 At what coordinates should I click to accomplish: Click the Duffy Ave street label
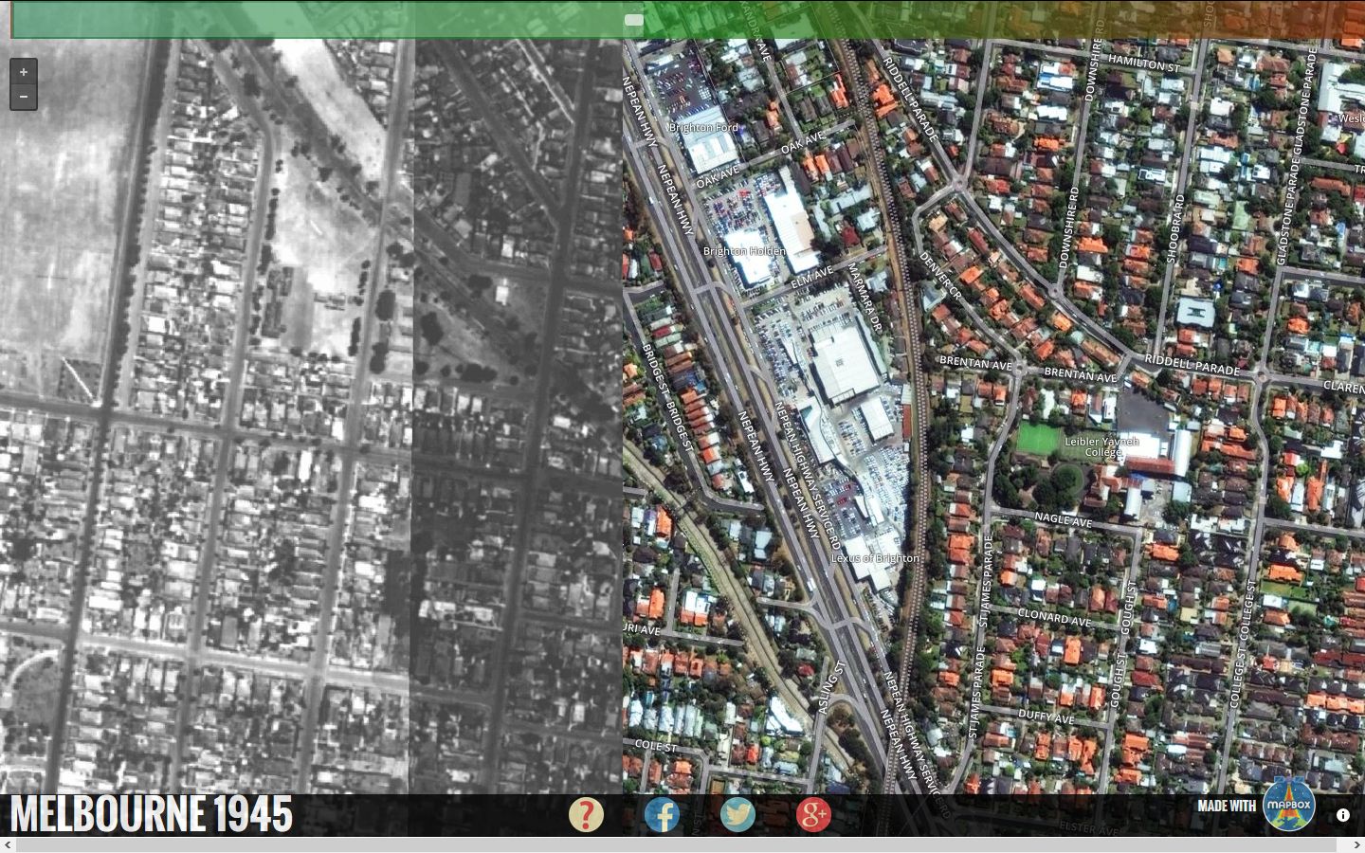[x=1046, y=717]
